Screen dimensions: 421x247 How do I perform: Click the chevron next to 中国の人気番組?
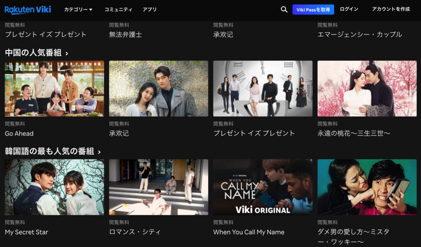(67, 53)
